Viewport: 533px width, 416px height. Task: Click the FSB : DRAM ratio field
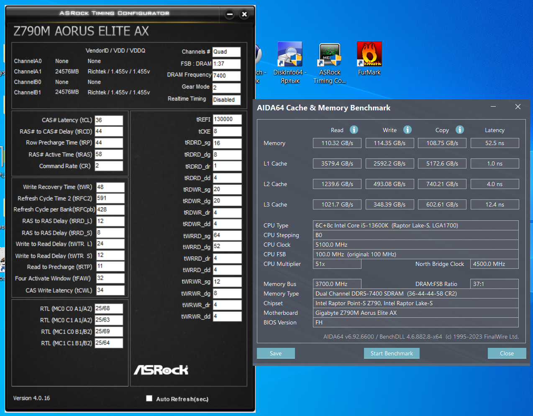coord(226,64)
